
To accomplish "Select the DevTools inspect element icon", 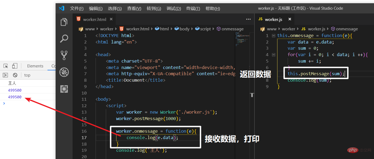I will (x=6, y=66).
